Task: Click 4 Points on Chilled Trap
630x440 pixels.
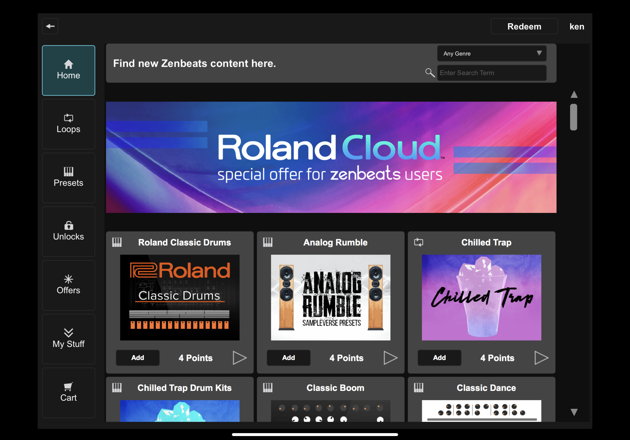Action: pos(498,358)
